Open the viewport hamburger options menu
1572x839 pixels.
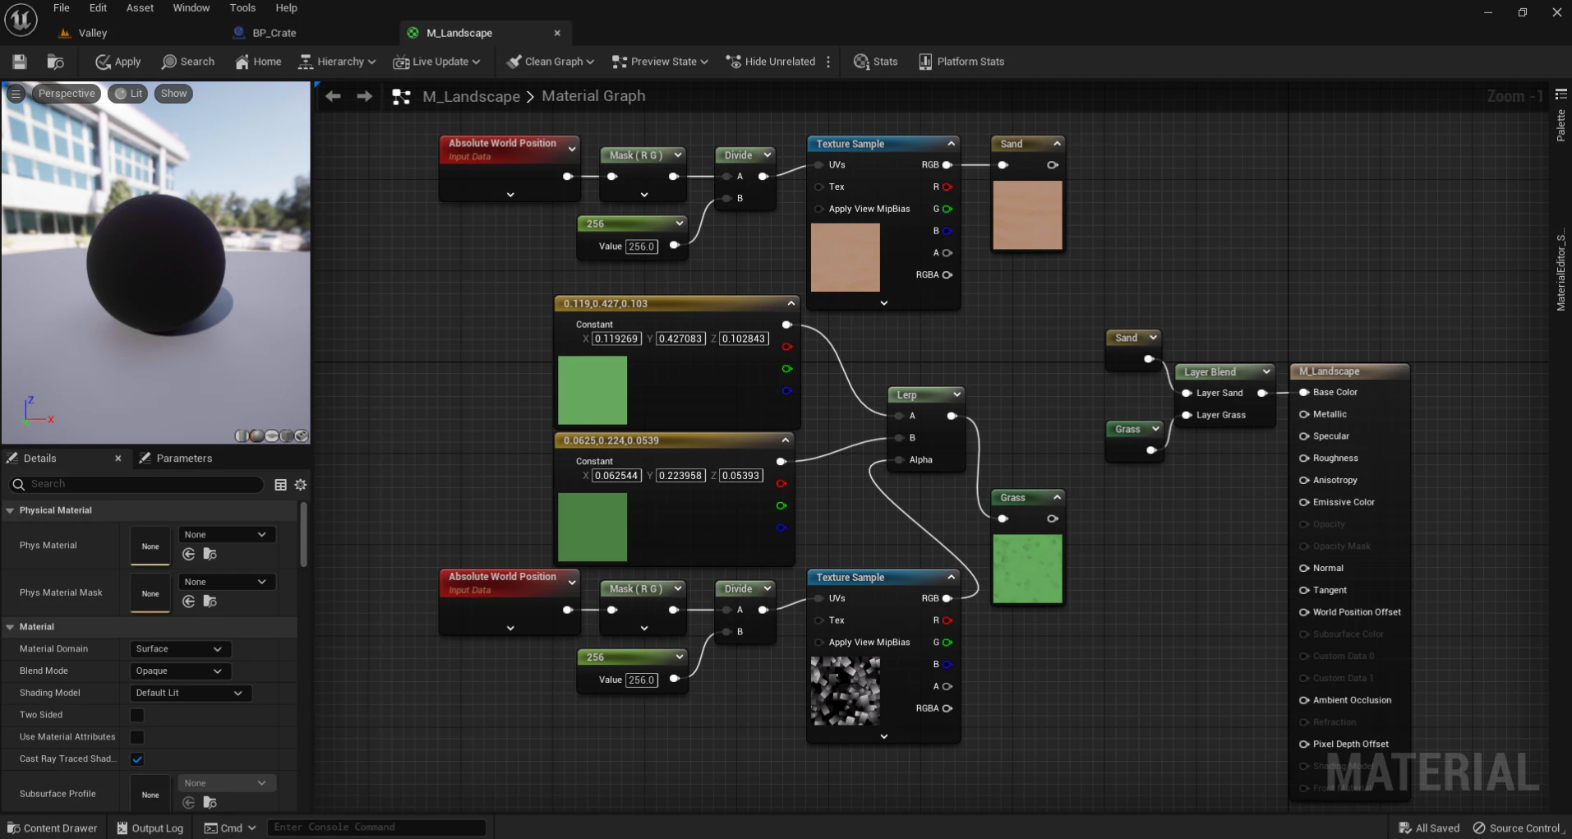pos(16,94)
